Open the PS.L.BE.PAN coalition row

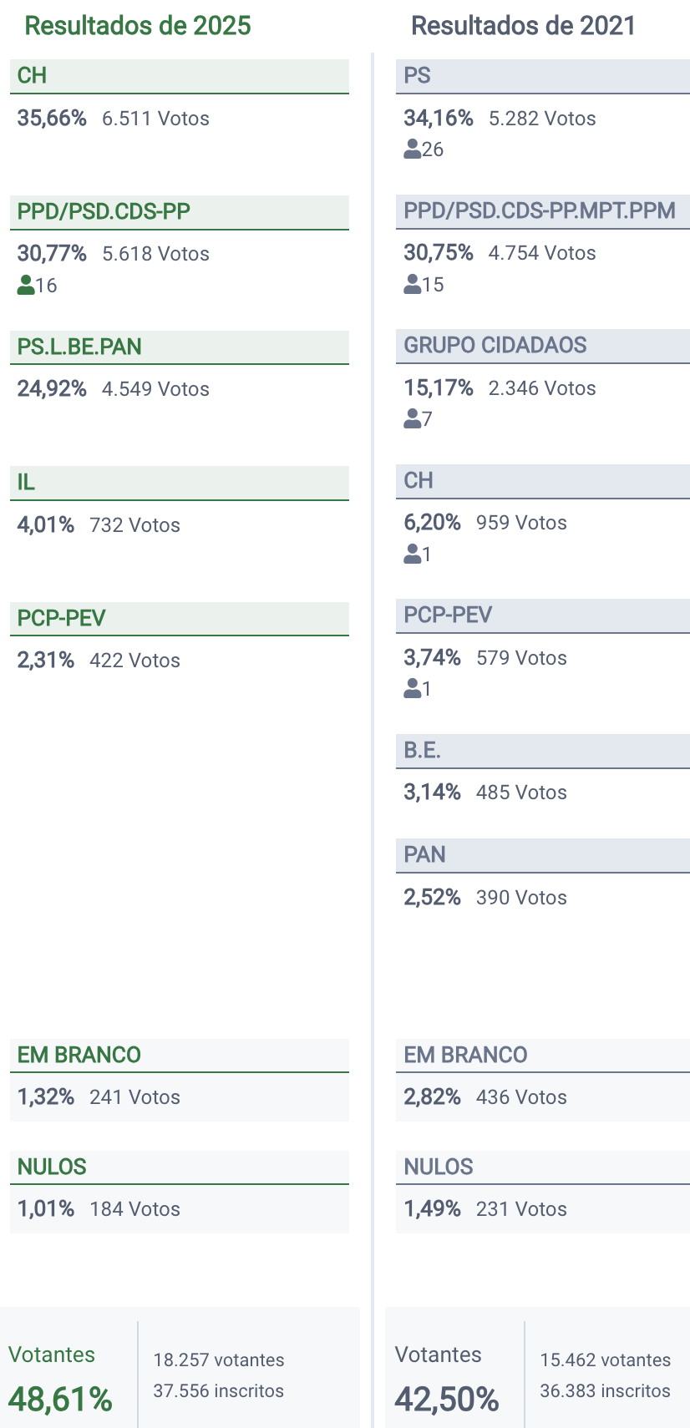179,347
